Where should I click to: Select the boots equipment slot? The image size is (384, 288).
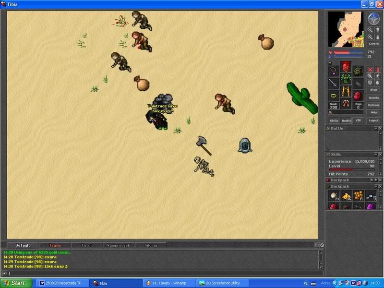pyautogui.click(x=346, y=103)
